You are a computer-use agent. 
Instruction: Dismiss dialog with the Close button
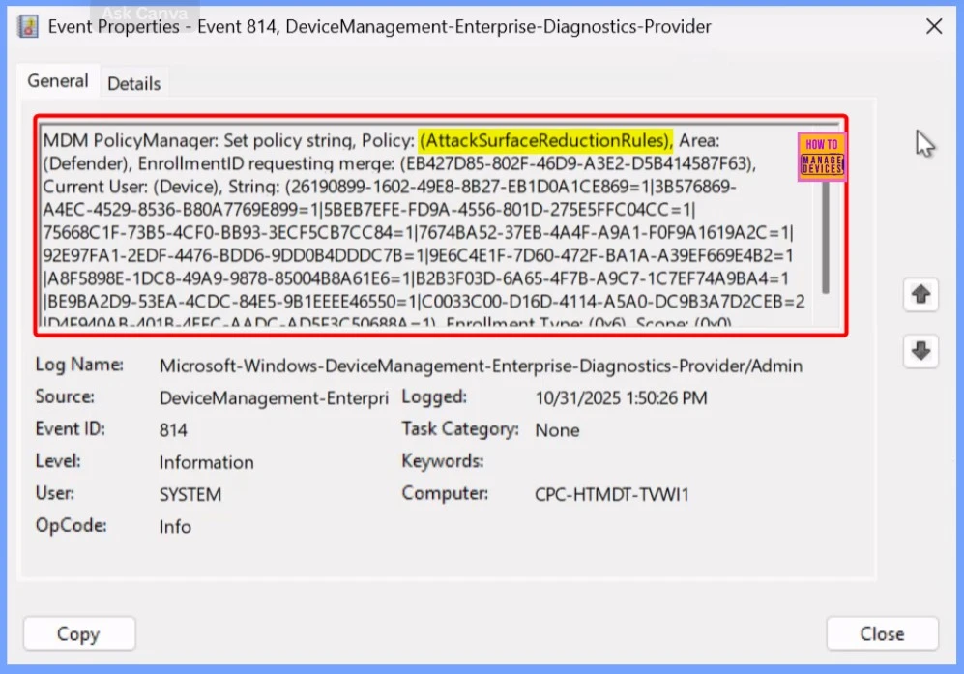pos(883,633)
